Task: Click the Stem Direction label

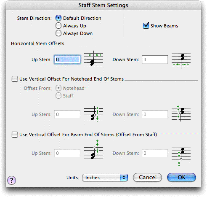Action: pyautogui.click(x=34, y=18)
